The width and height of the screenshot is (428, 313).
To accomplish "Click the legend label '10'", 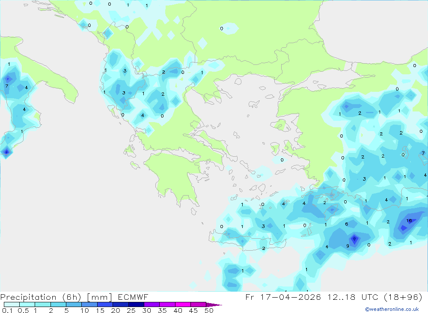I will click(85, 310).
